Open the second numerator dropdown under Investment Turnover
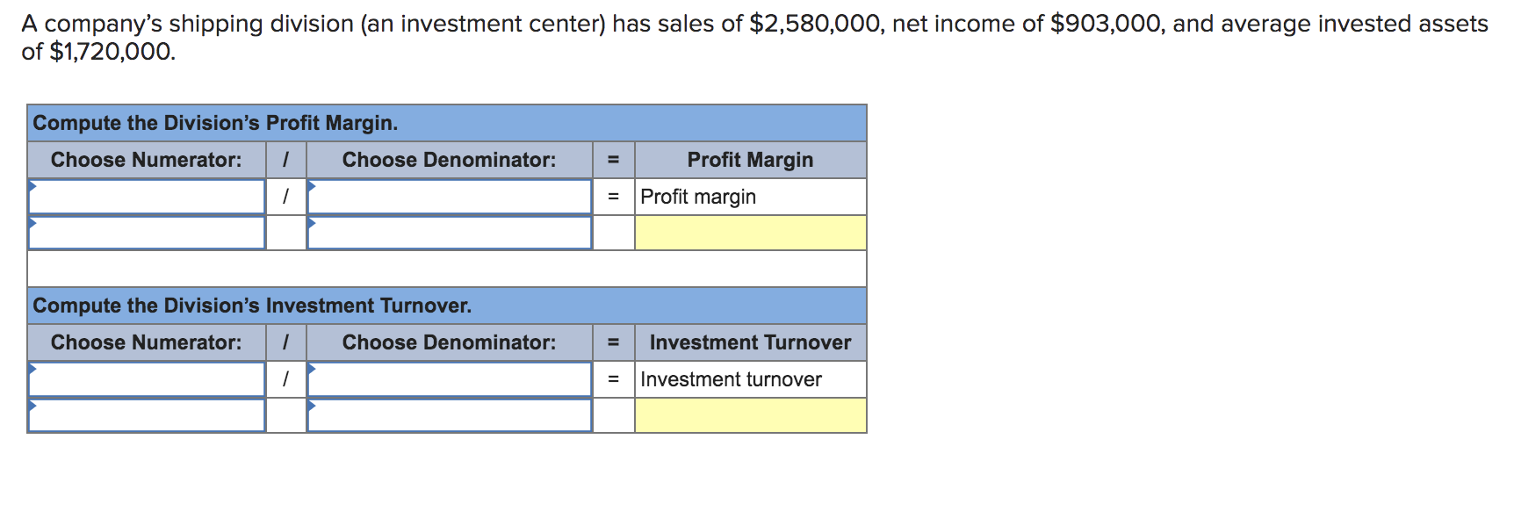The image size is (1514, 511). pos(146,415)
